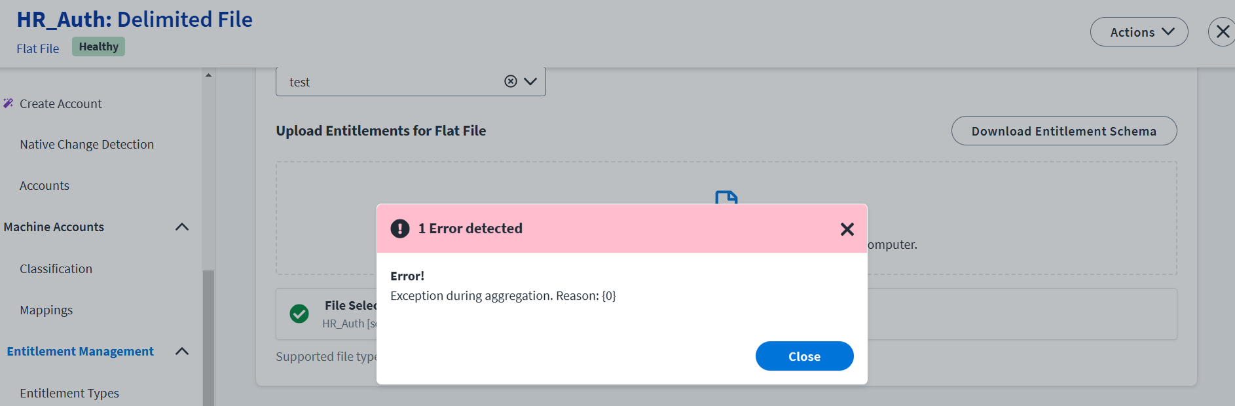This screenshot has height=406, width=1235.
Task: Open Classification sidebar item
Action: (56, 268)
